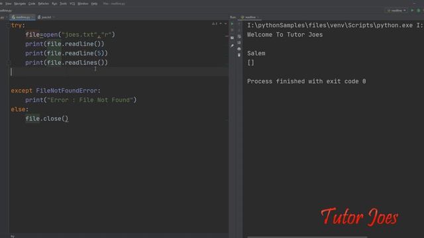Click 'Process finished with exit code 0'

pyautogui.click(x=306, y=81)
